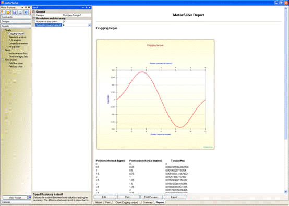The image size is (289, 206).
Task: Click the View Result button
Action: tap(15, 197)
